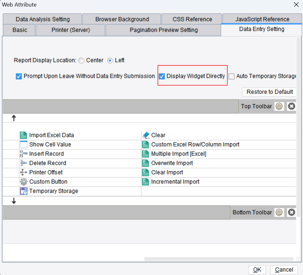Remove all buttons from Top Toolbar

(x=292, y=106)
